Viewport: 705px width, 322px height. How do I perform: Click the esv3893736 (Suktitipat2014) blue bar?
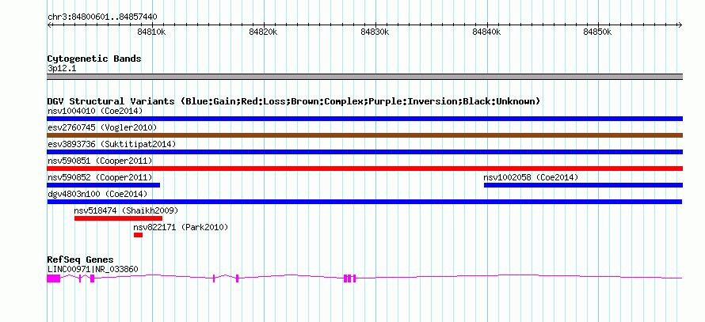pos(364,152)
